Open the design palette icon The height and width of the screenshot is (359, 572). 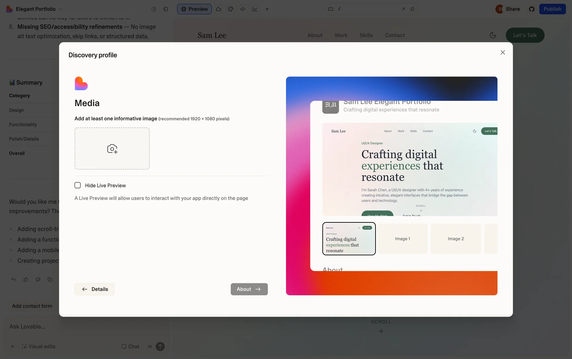(x=231, y=9)
